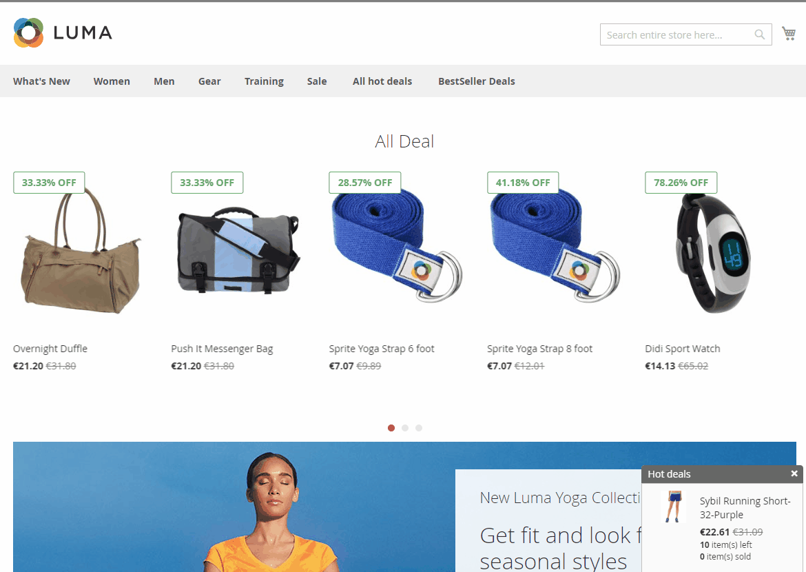Select the first carousel dot
The width and height of the screenshot is (806, 572).
tap(391, 428)
